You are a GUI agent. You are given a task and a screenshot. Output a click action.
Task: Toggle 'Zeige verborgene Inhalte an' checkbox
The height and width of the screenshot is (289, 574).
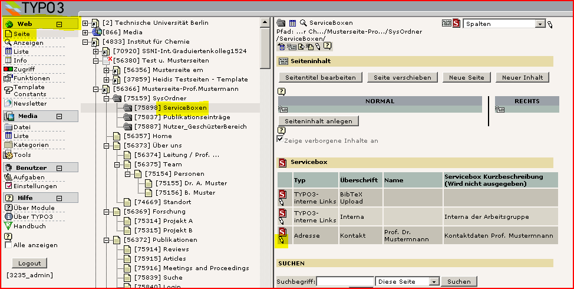coord(281,140)
